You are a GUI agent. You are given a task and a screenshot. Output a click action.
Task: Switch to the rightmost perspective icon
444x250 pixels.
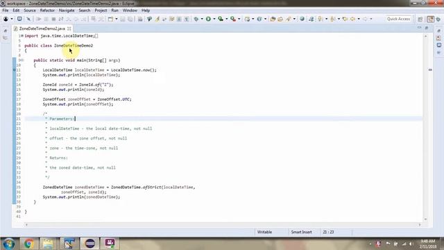tap(438, 19)
